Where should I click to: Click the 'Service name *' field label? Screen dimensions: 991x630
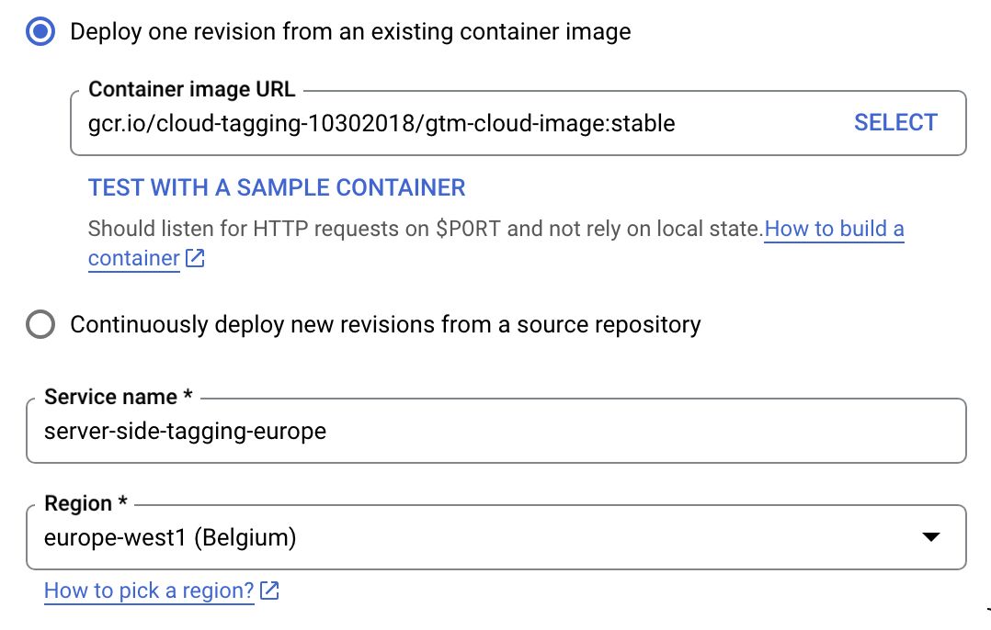119,397
